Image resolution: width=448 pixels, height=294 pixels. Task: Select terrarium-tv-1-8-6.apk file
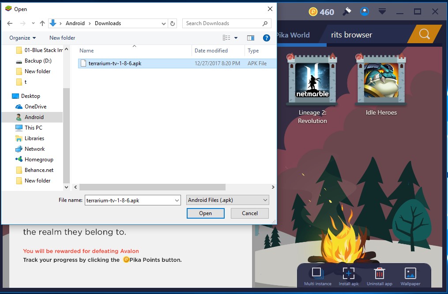[x=177, y=63]
